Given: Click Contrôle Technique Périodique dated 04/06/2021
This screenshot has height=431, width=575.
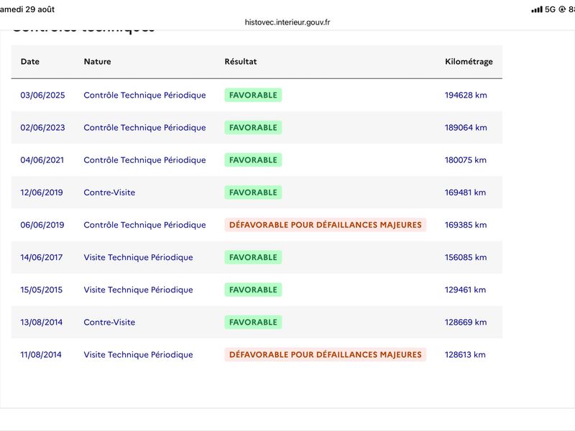Looking at the screenshot, I should click(x=144, y=160).
